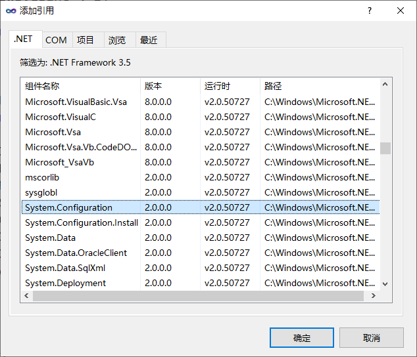Screen dimensions: 417x357
Task: Click runtime v2.0.50727 of sysglobl
Action: point(227,193)
